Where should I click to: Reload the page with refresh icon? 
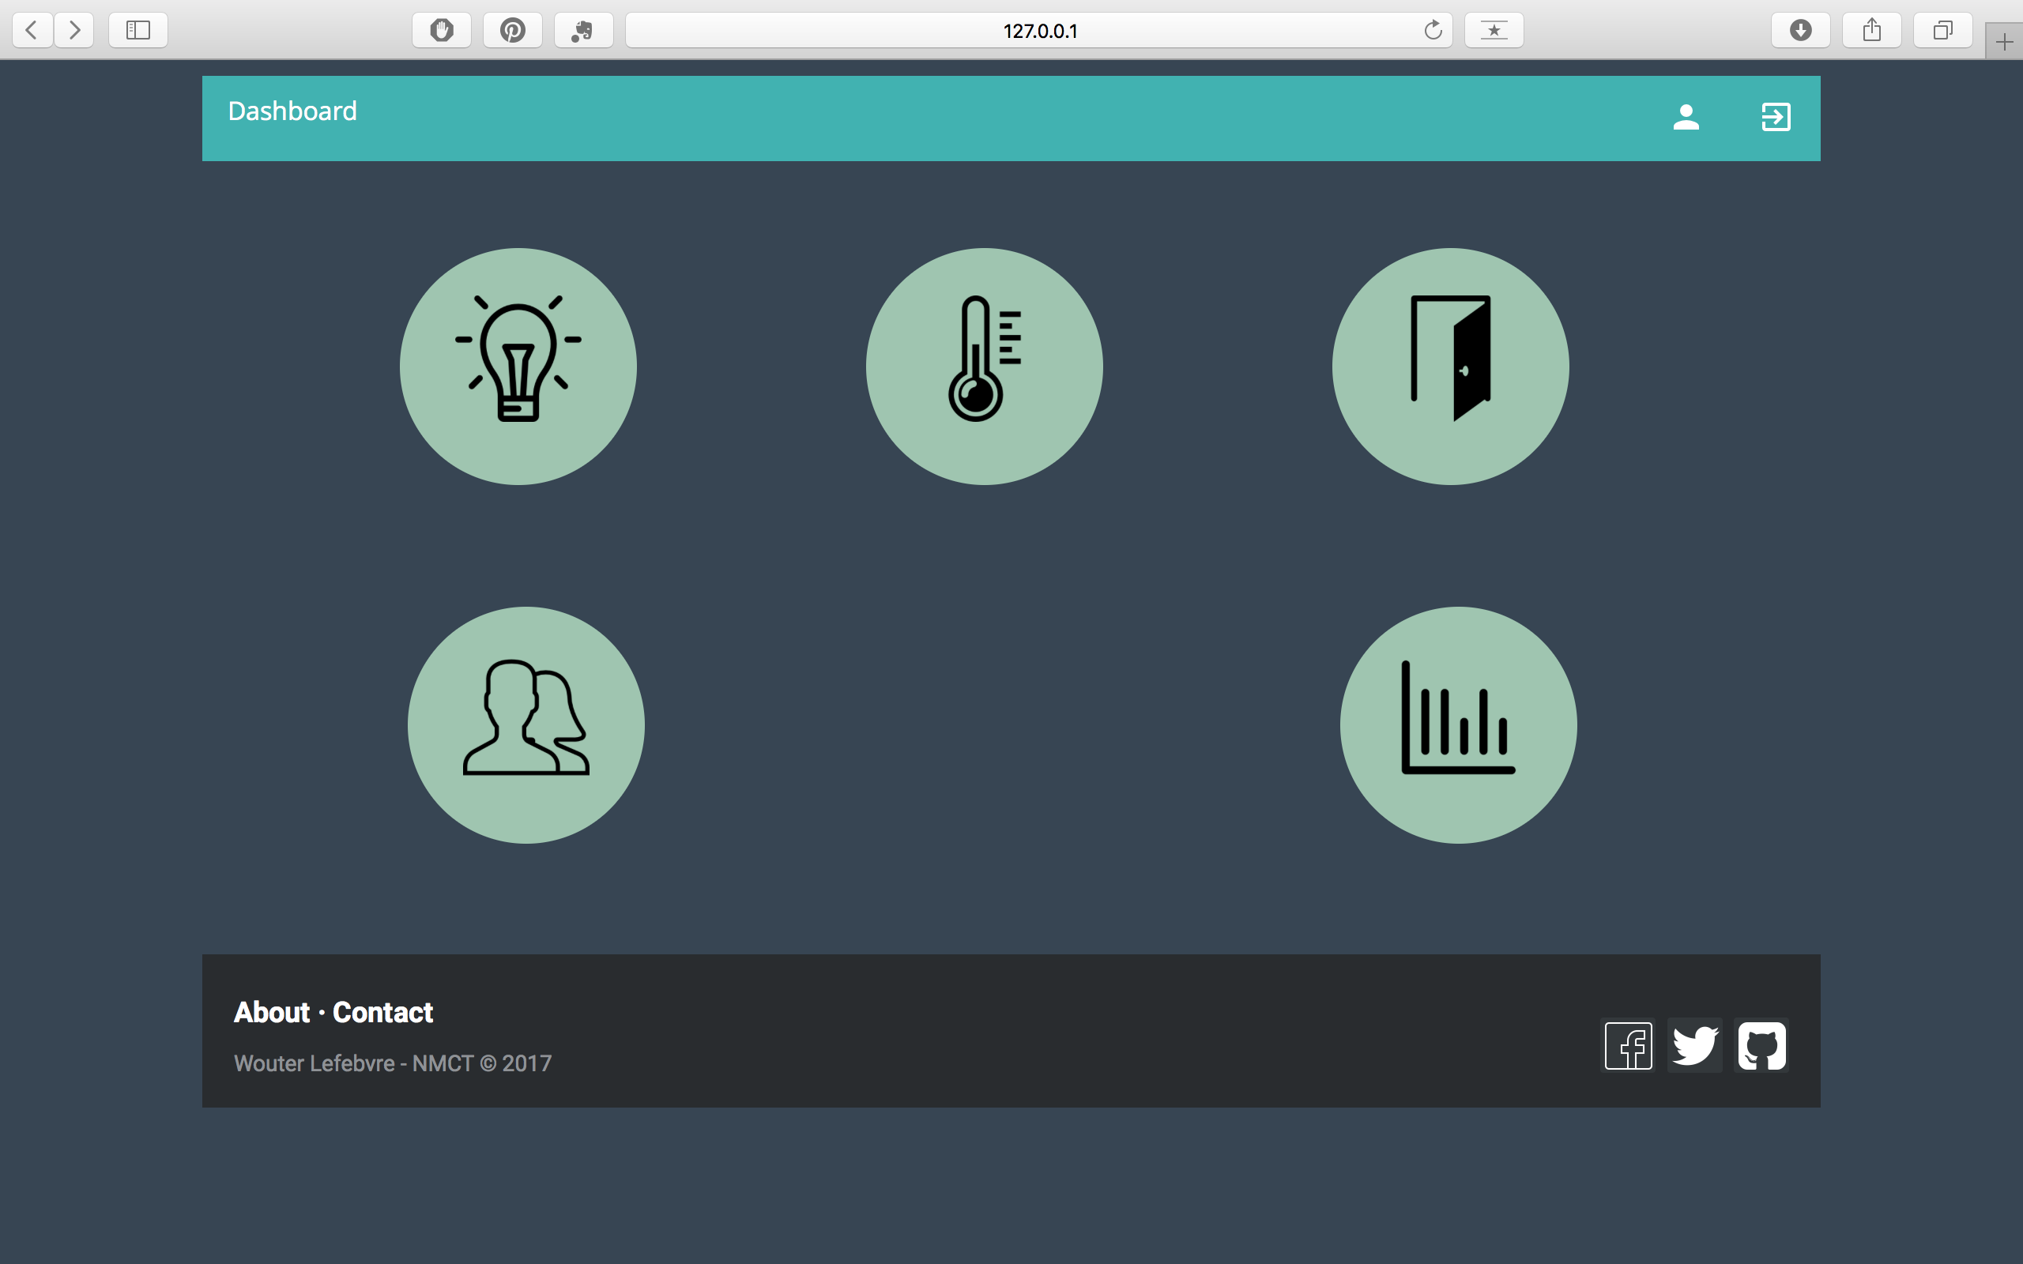click(1433, 30)
